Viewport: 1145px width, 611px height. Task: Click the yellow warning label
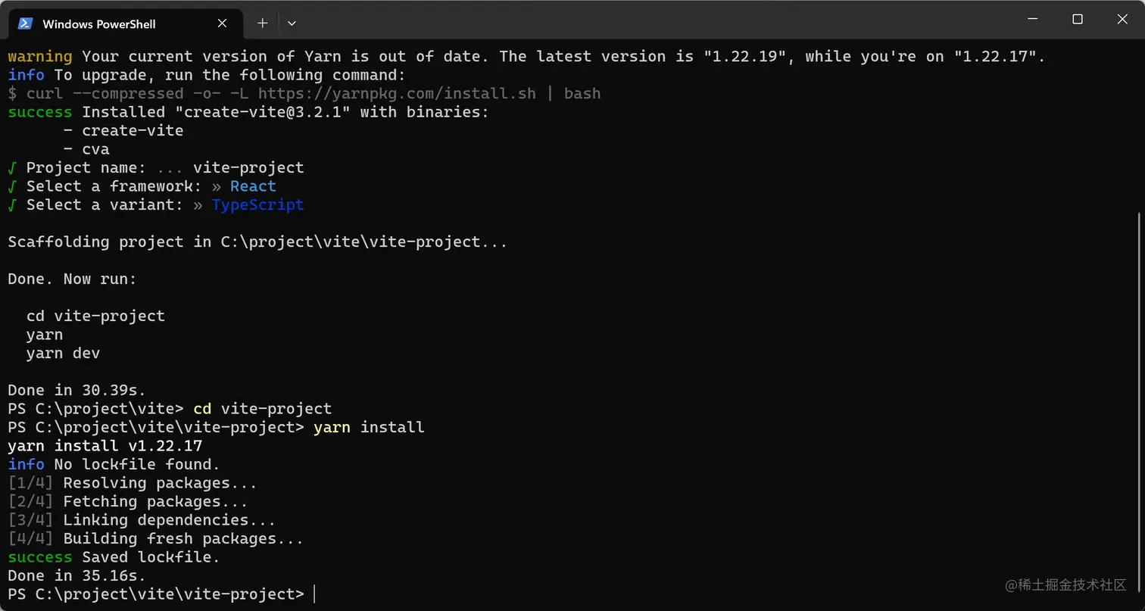tap(40, 56)
